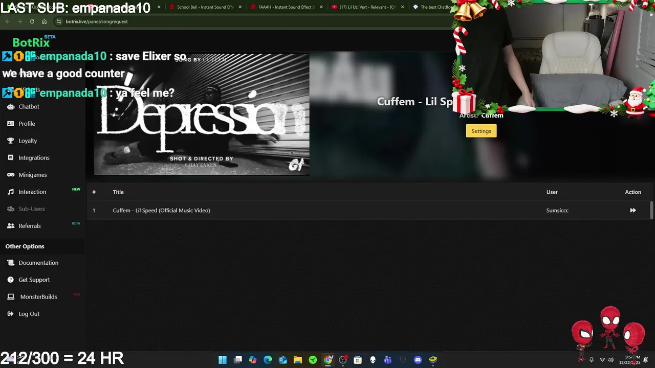The image size is (655, 368).
Task: Click the Documentation book icon
Action: (10, 263)
